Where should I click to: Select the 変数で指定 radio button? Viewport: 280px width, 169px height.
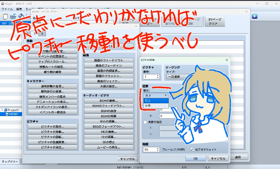click(145, 122)
